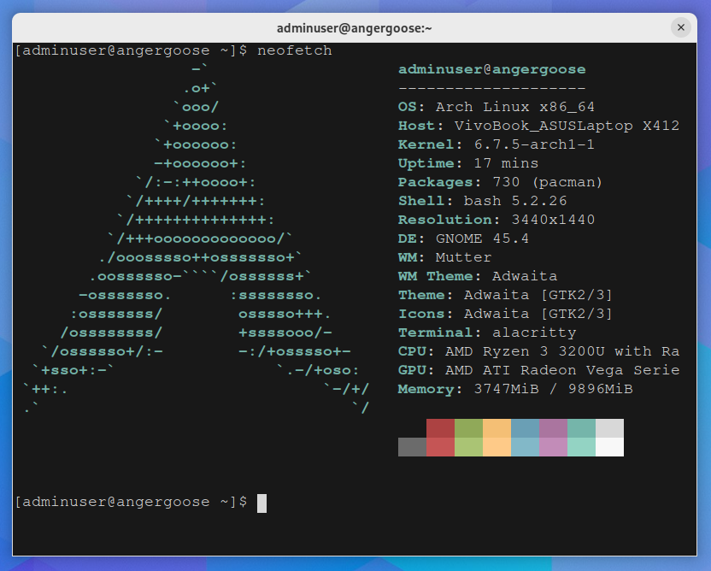This screenshot has height=571, width=711.
Task: Select the Host: VivoBook_ASUSLaptop line
Action: (538, 126)
